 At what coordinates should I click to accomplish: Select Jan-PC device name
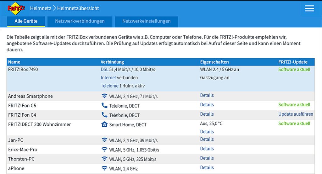[16, 140]
